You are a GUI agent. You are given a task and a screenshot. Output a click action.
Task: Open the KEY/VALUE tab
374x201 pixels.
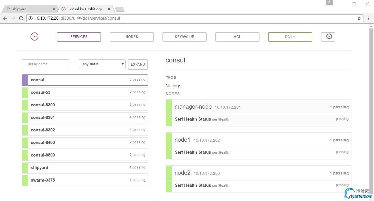[x=184, y=37]
